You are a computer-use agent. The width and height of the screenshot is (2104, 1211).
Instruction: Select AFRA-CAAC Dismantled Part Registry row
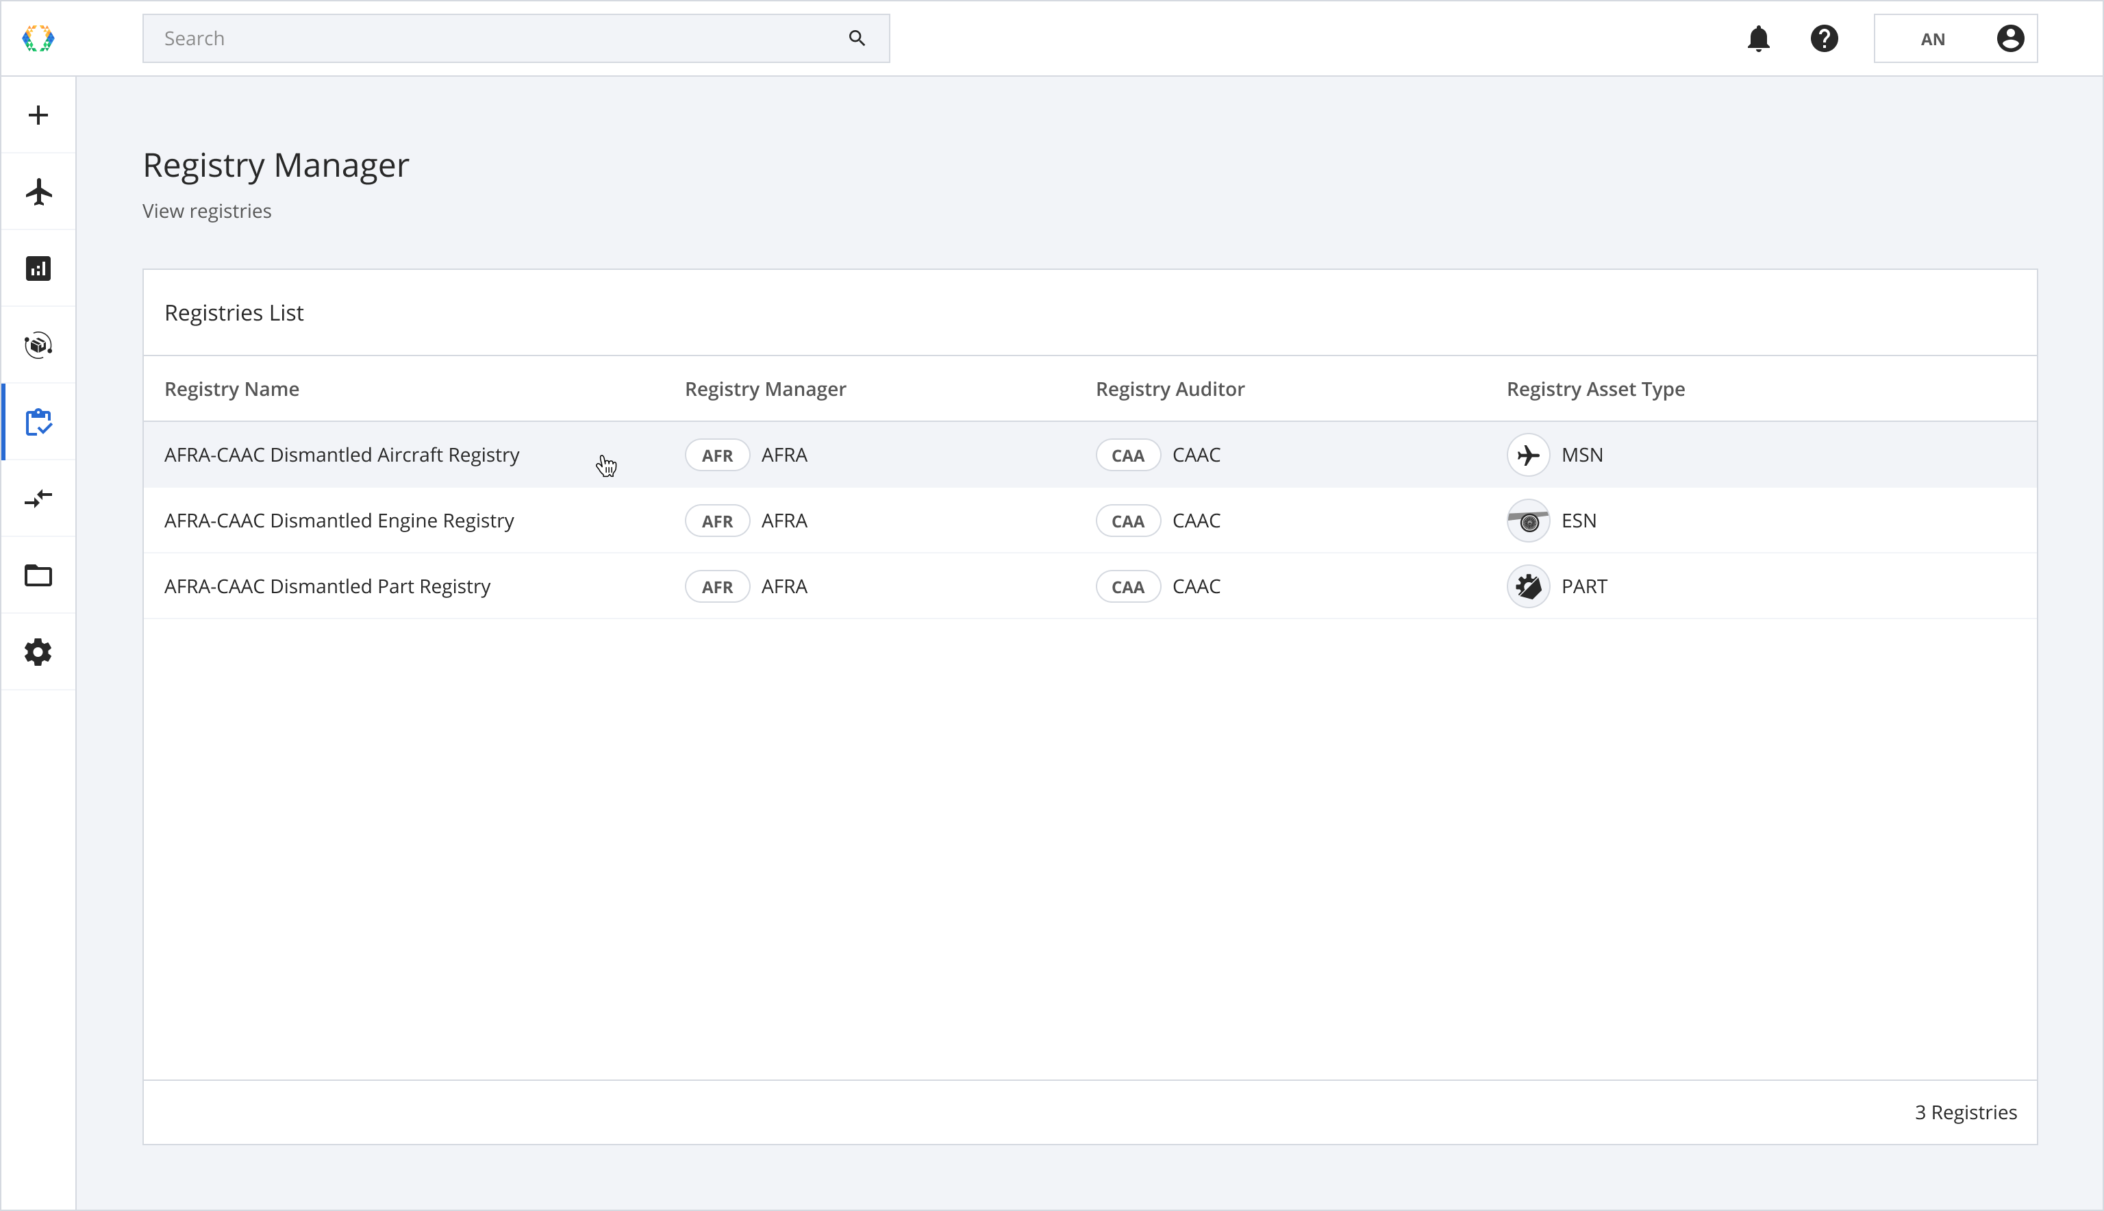point(327,586)
